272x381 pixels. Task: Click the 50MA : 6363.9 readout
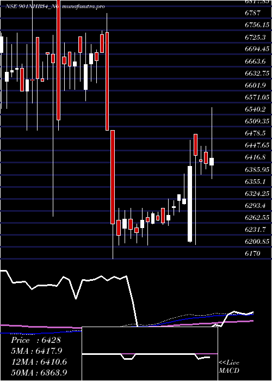(39, 373)
